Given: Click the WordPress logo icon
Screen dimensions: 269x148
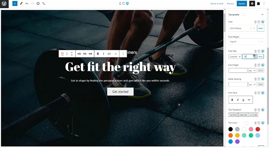Looking at the screenshot, I should pos(4,4).
